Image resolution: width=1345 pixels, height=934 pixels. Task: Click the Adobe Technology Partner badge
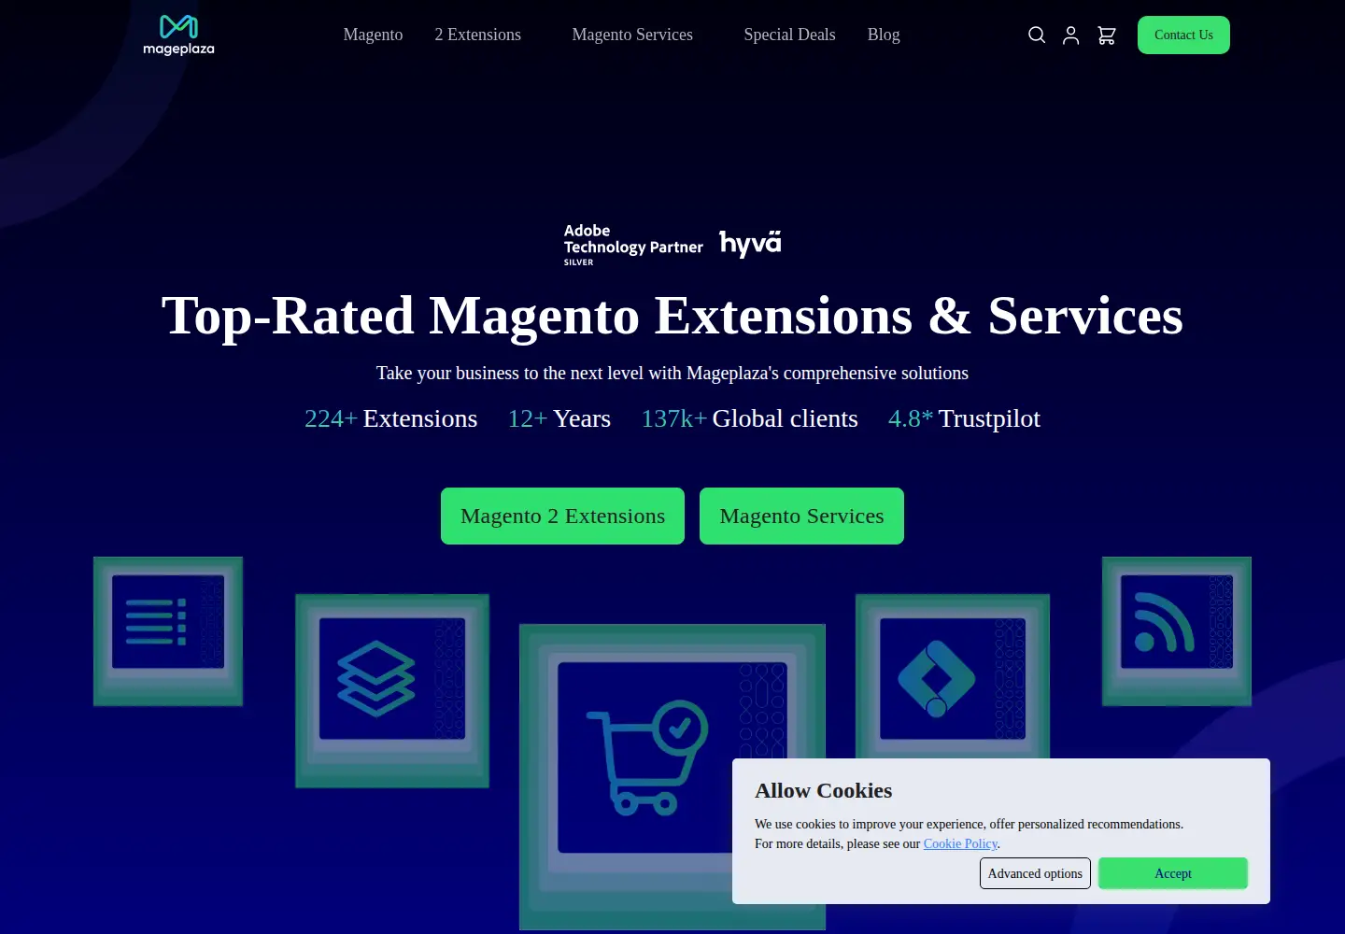coord(633,245)
